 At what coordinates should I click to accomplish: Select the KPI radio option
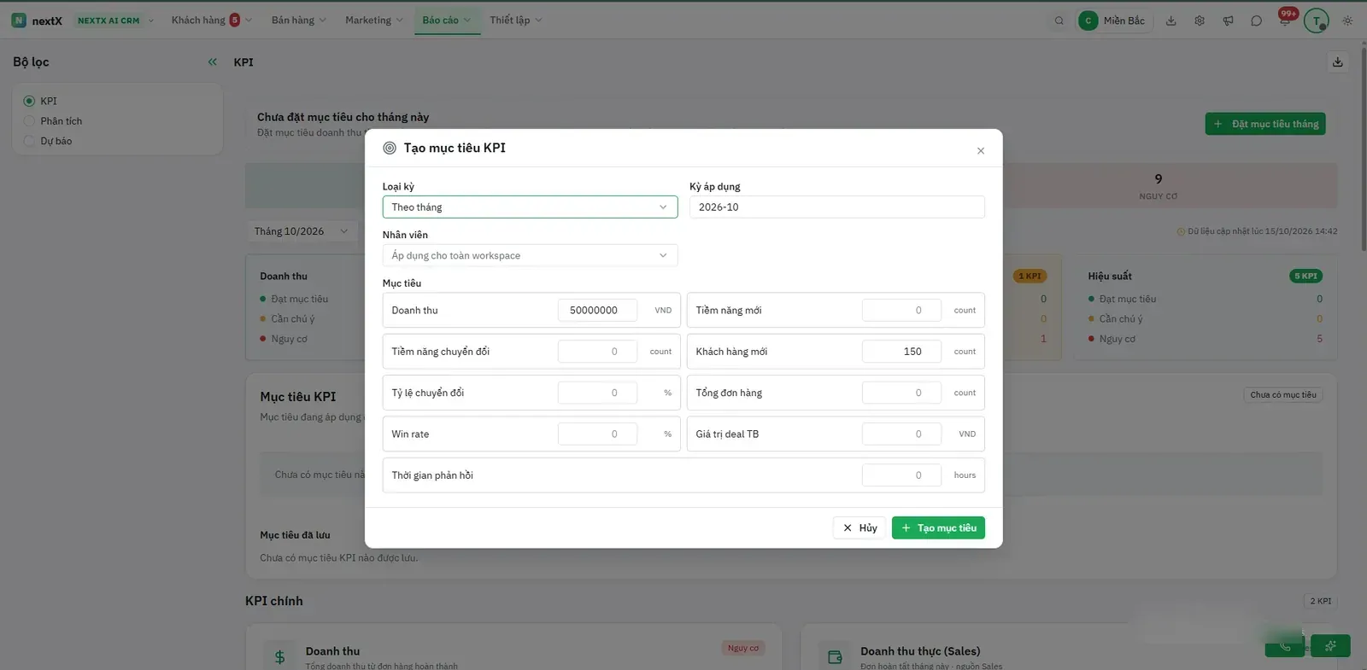[29, 101]
